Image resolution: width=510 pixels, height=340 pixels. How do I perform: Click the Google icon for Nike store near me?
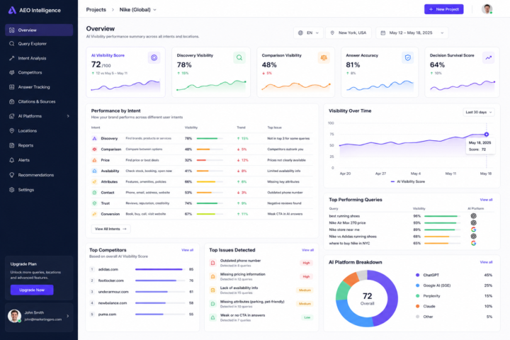click(474, 229)
